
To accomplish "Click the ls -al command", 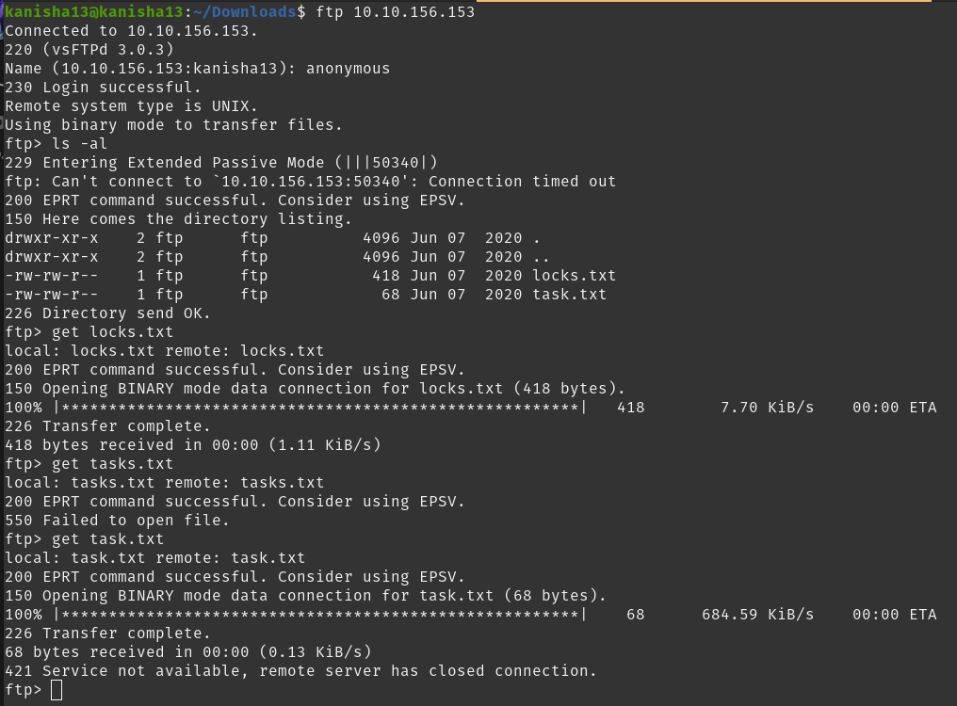I will (x=79, y=144).
